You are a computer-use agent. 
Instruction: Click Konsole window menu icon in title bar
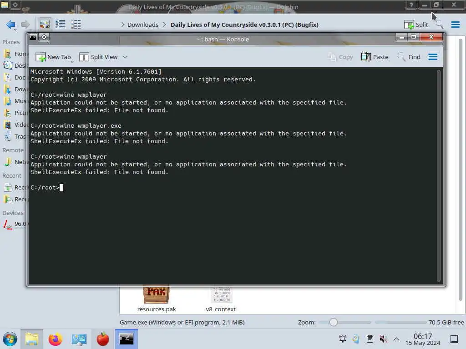(x=33, y=37)
